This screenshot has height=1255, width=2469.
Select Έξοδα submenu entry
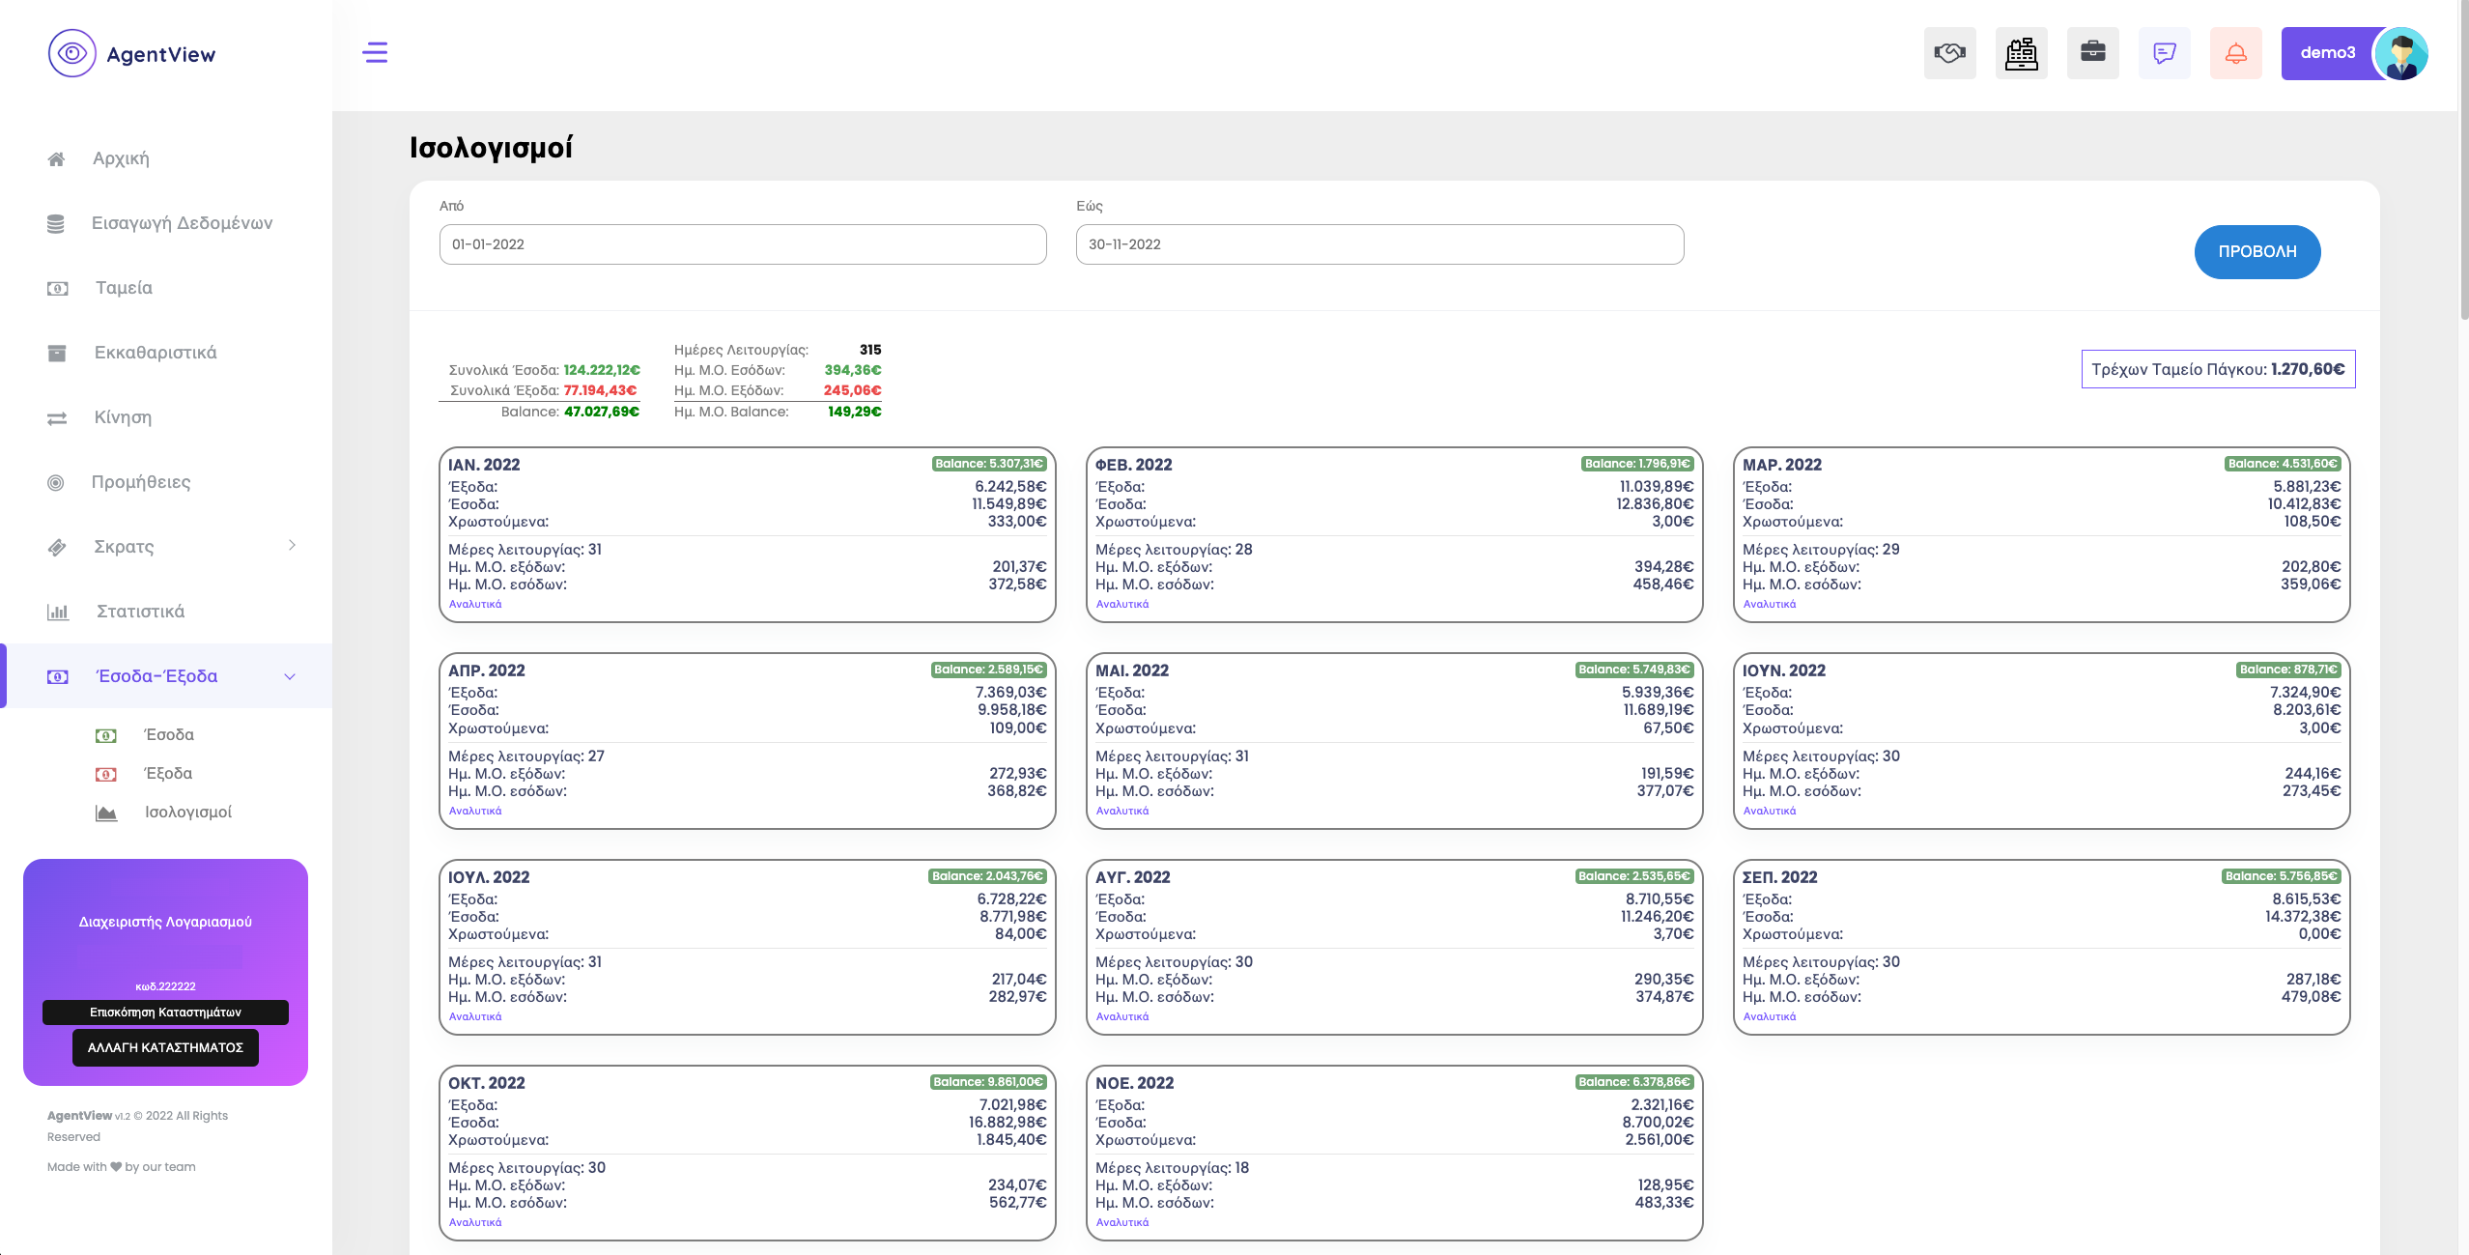point(168,774)
